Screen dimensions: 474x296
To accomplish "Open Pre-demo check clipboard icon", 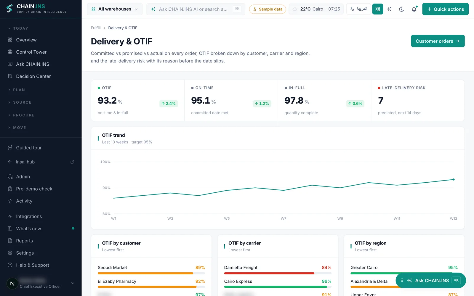I will tap(10, 189).
